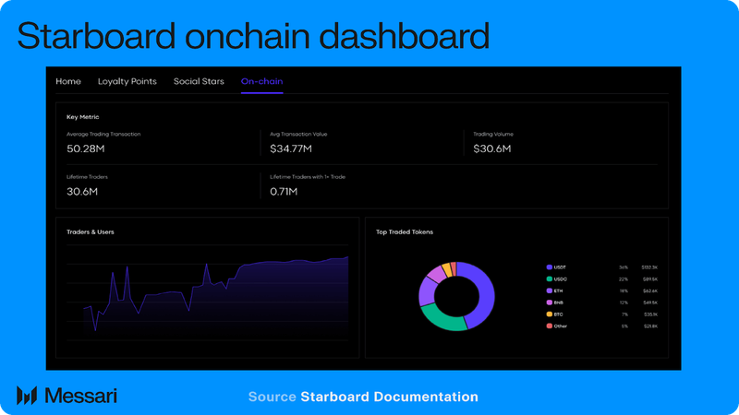
Task: Click the Messari logo icon
Action: [27, 396]
